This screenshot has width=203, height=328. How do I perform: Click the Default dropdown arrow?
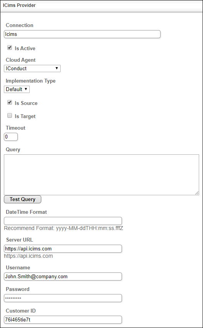pyautogui.click(x=26, y=89)
